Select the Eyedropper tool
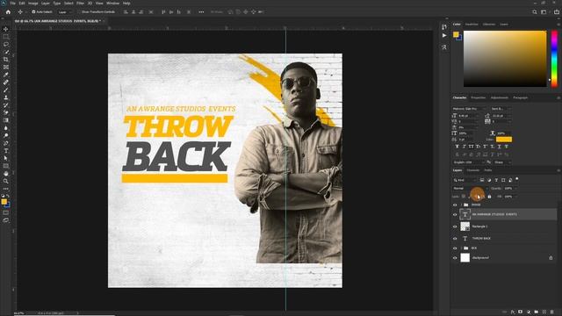 click(6, 75)
